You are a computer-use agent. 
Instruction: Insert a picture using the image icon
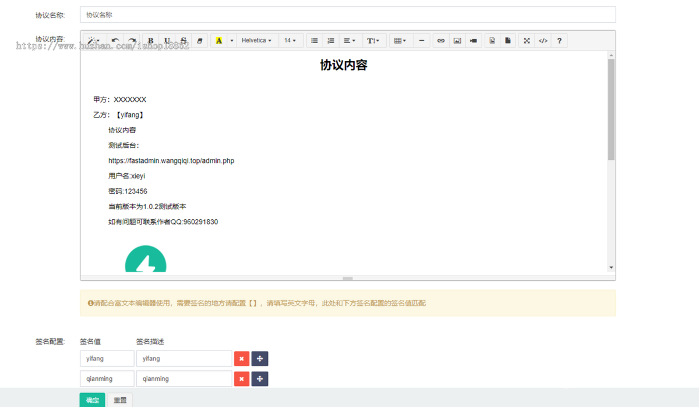point(457,40)
